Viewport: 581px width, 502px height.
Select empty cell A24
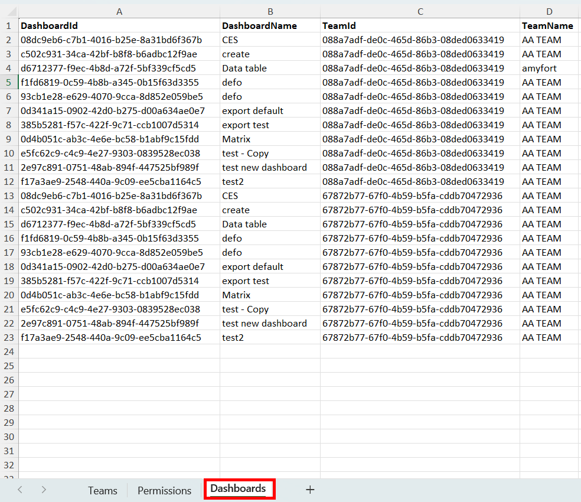pos(119,351)
